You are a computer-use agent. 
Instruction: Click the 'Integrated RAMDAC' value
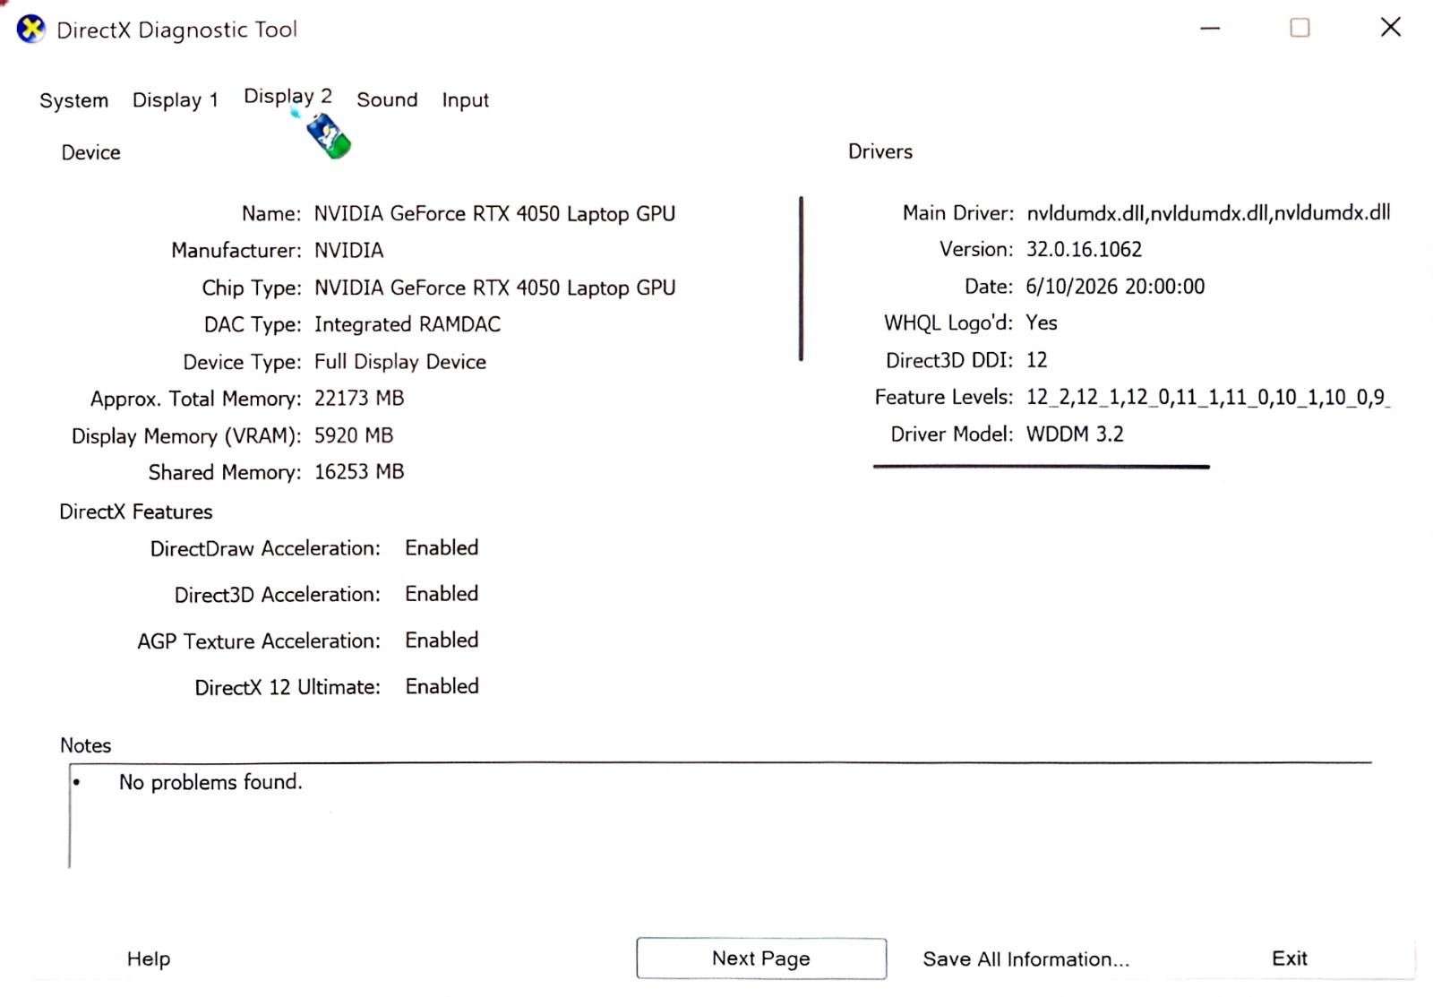point(408,324)
